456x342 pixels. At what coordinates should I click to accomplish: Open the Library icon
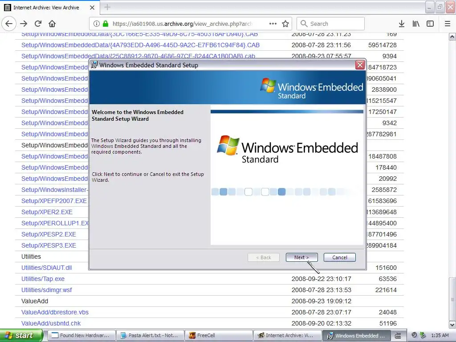click(x=416, y=24)
